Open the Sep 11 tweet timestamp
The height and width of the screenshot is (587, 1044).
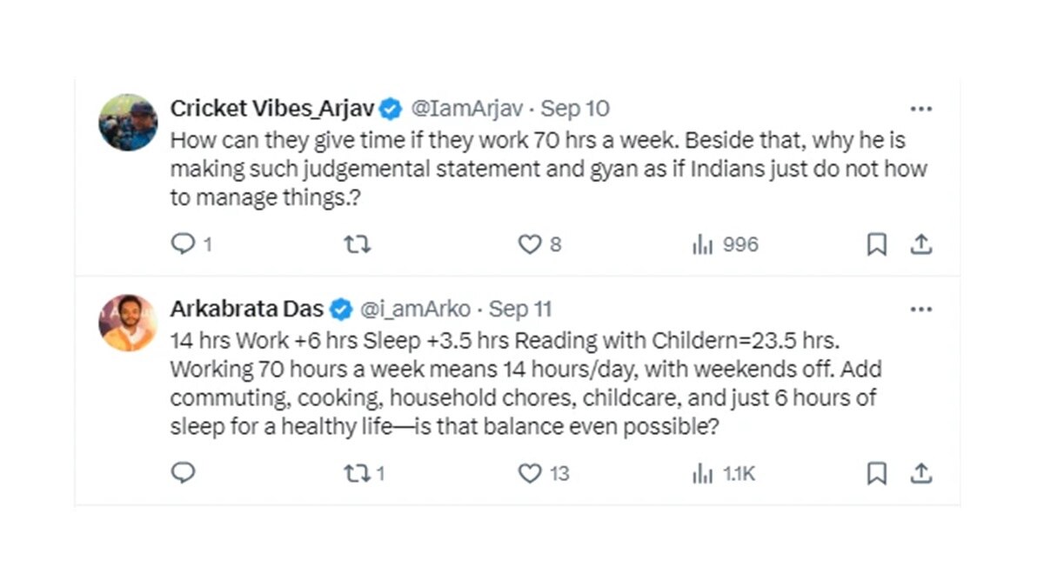520,309
